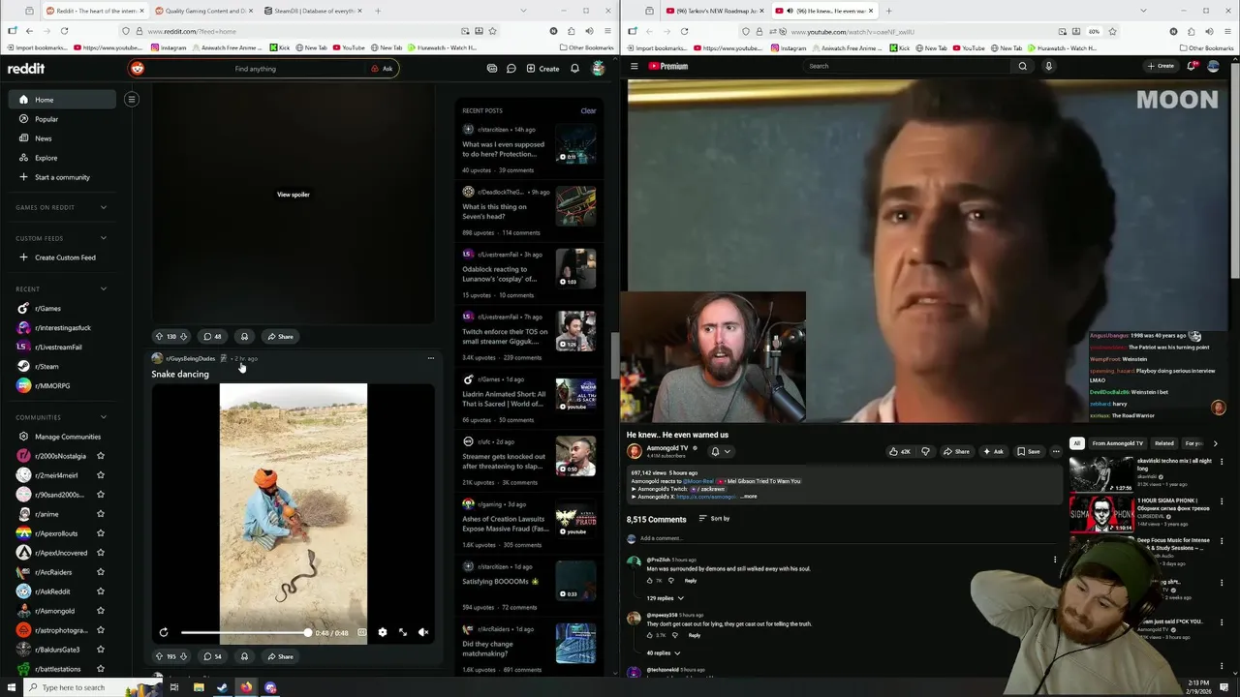This screenshot has width=1240, height=697.
Task: Click the YouTube search field
Action: click(908, 66)
